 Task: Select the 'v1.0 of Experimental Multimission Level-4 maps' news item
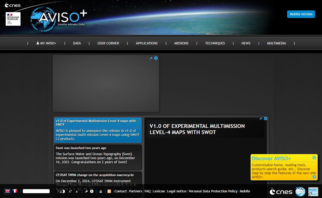[98, 130]
